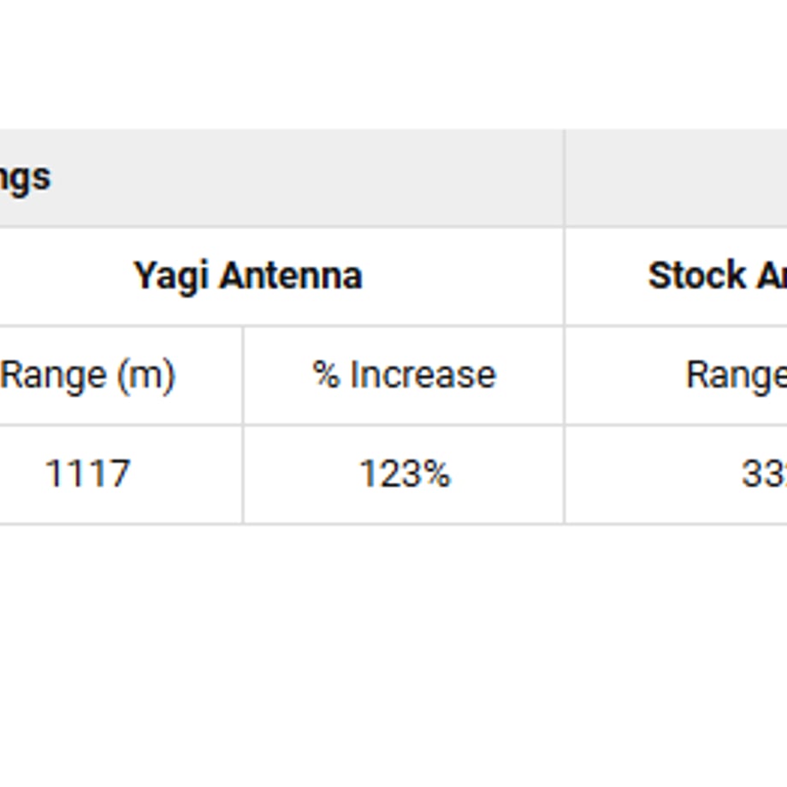Select the cut-off Range header under Stock

[736, 376]
